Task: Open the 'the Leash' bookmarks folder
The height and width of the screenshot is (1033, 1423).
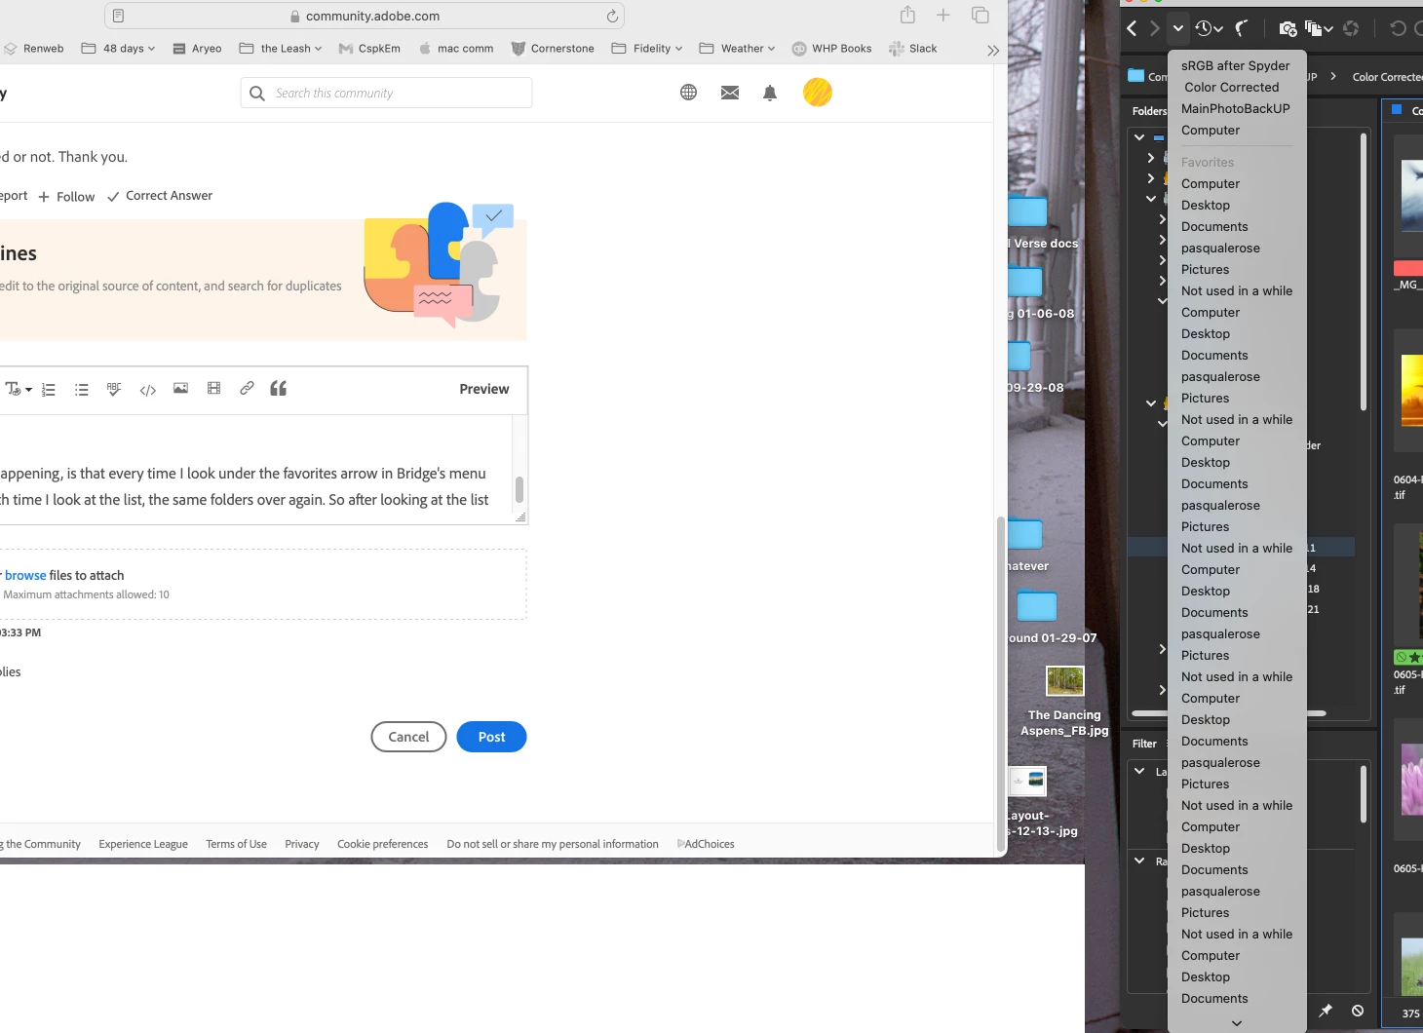Action: tap(280, 48)
